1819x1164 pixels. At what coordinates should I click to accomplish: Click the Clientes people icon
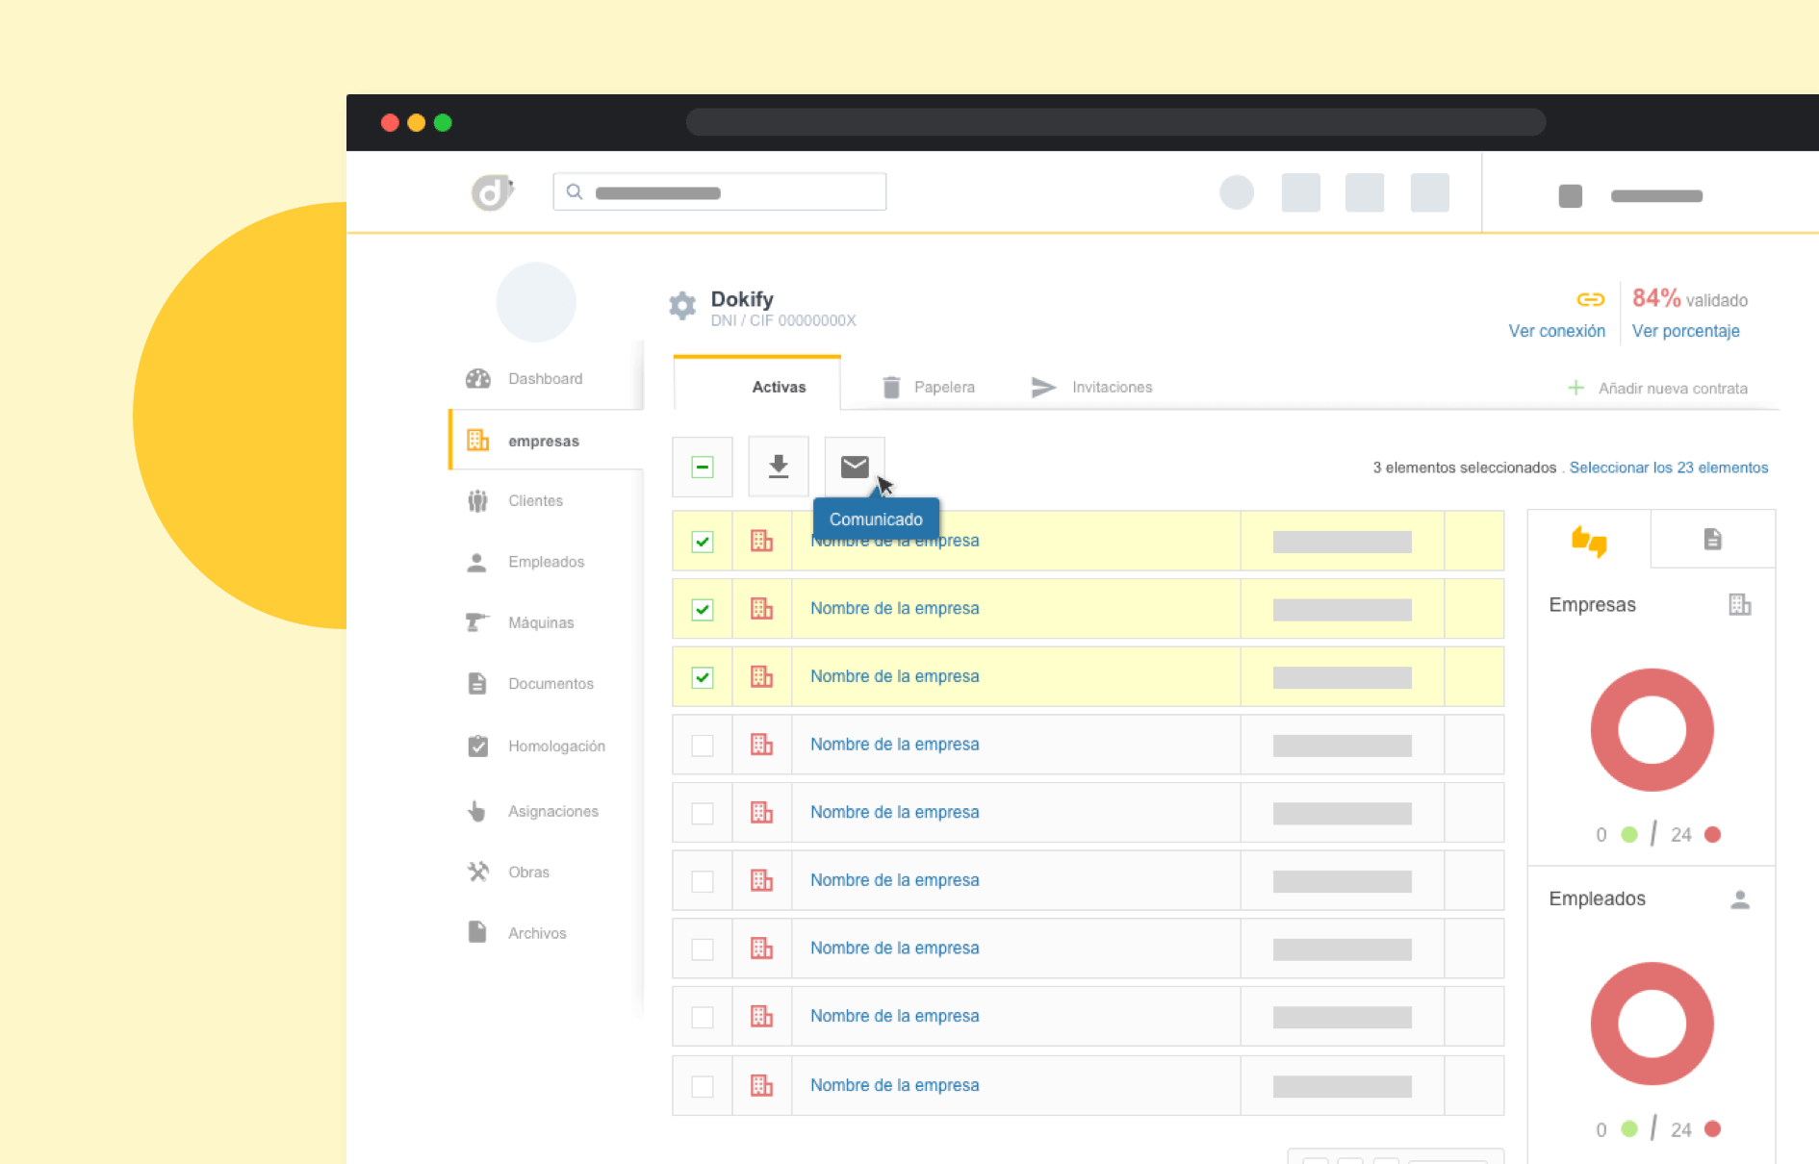coord(477,501)
